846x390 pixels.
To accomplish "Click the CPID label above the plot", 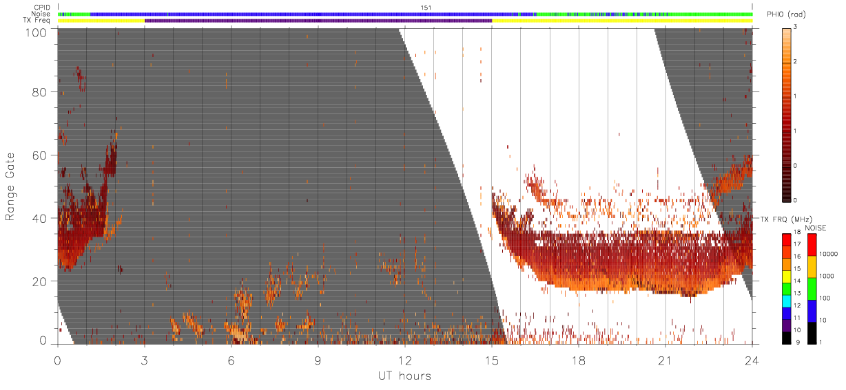I will [x=42, y=8].
